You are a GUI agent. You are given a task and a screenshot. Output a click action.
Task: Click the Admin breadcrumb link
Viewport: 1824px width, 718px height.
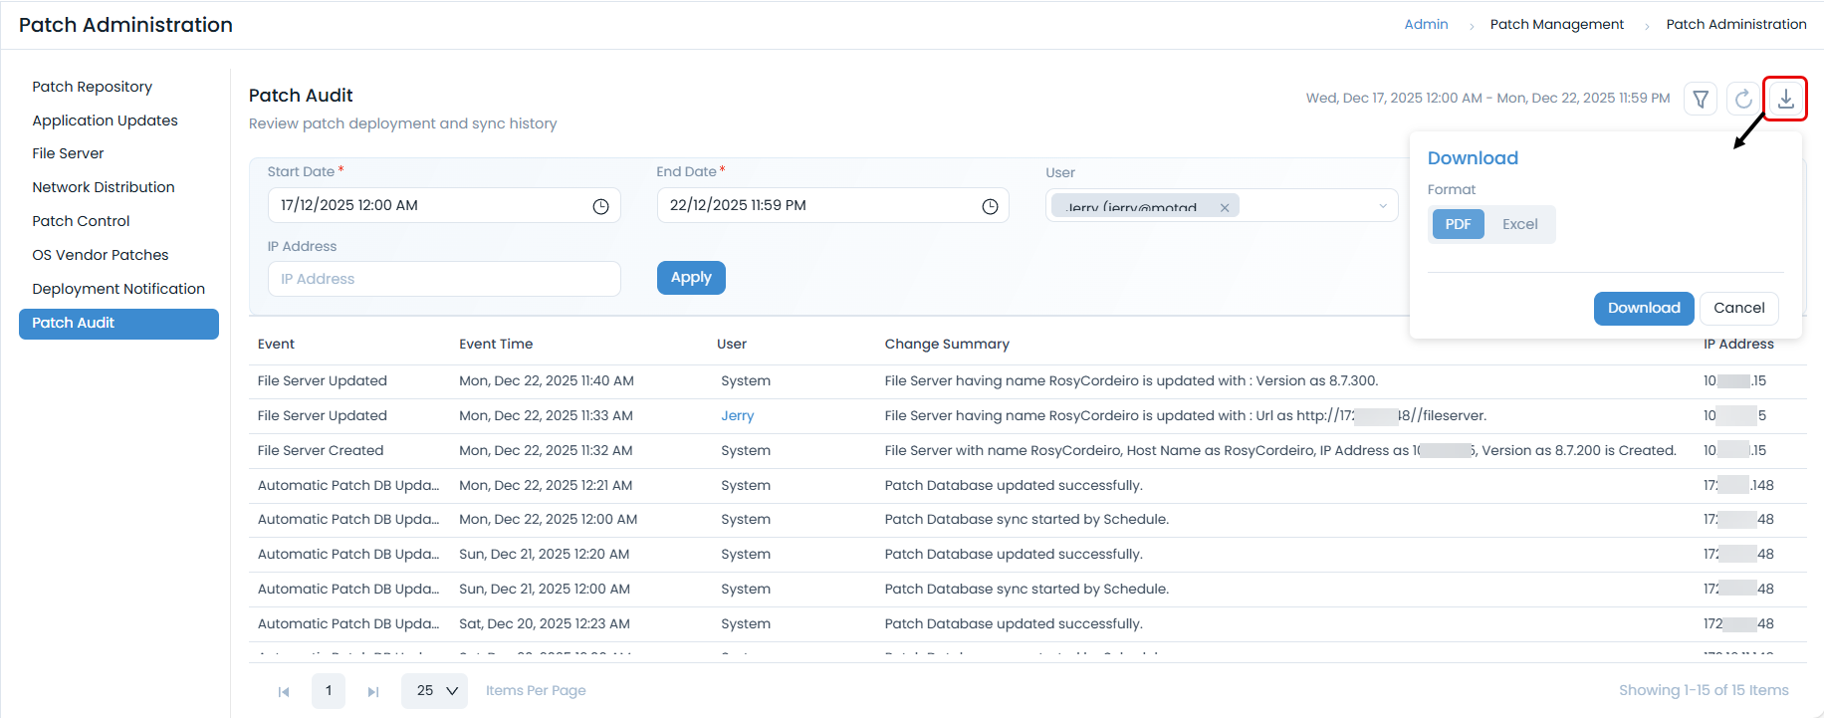[x=1426, y=24]
